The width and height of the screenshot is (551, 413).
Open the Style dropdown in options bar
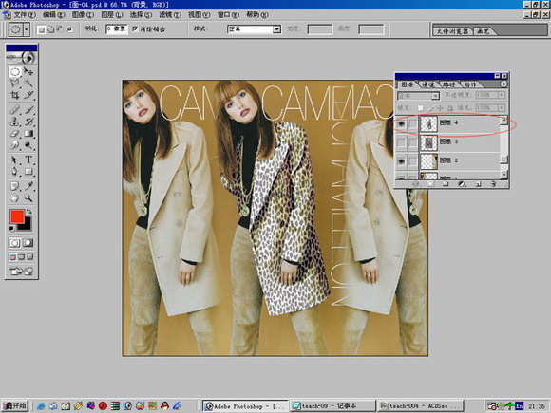point(276,29)
